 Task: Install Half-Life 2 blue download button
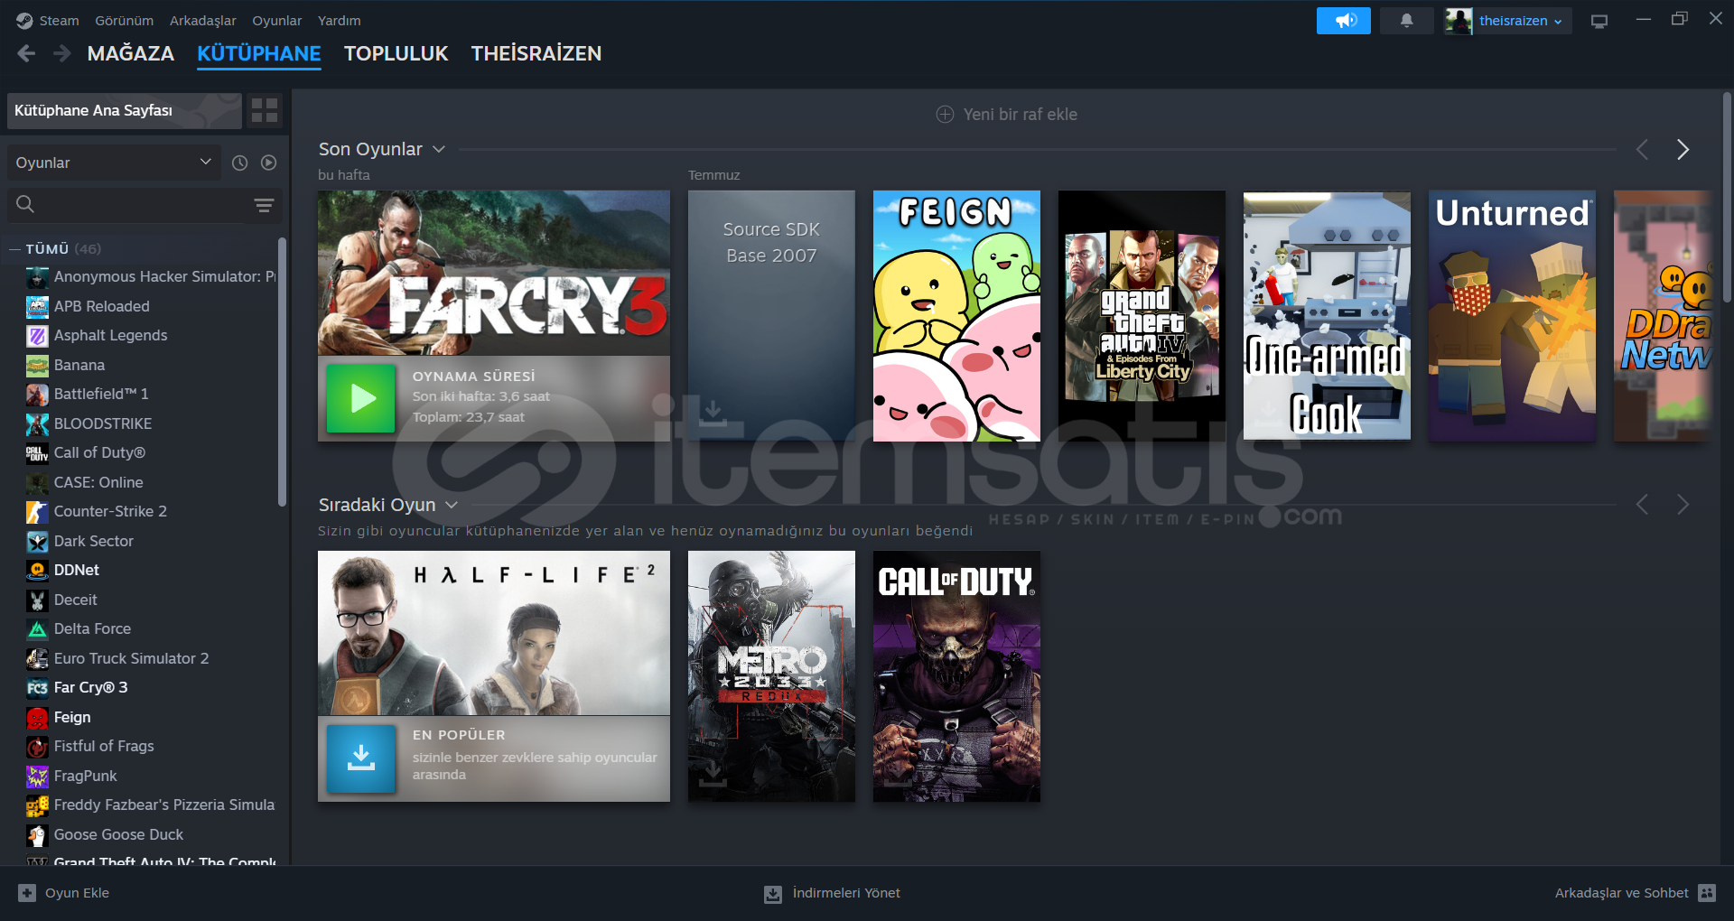click(x=360, y=758)
